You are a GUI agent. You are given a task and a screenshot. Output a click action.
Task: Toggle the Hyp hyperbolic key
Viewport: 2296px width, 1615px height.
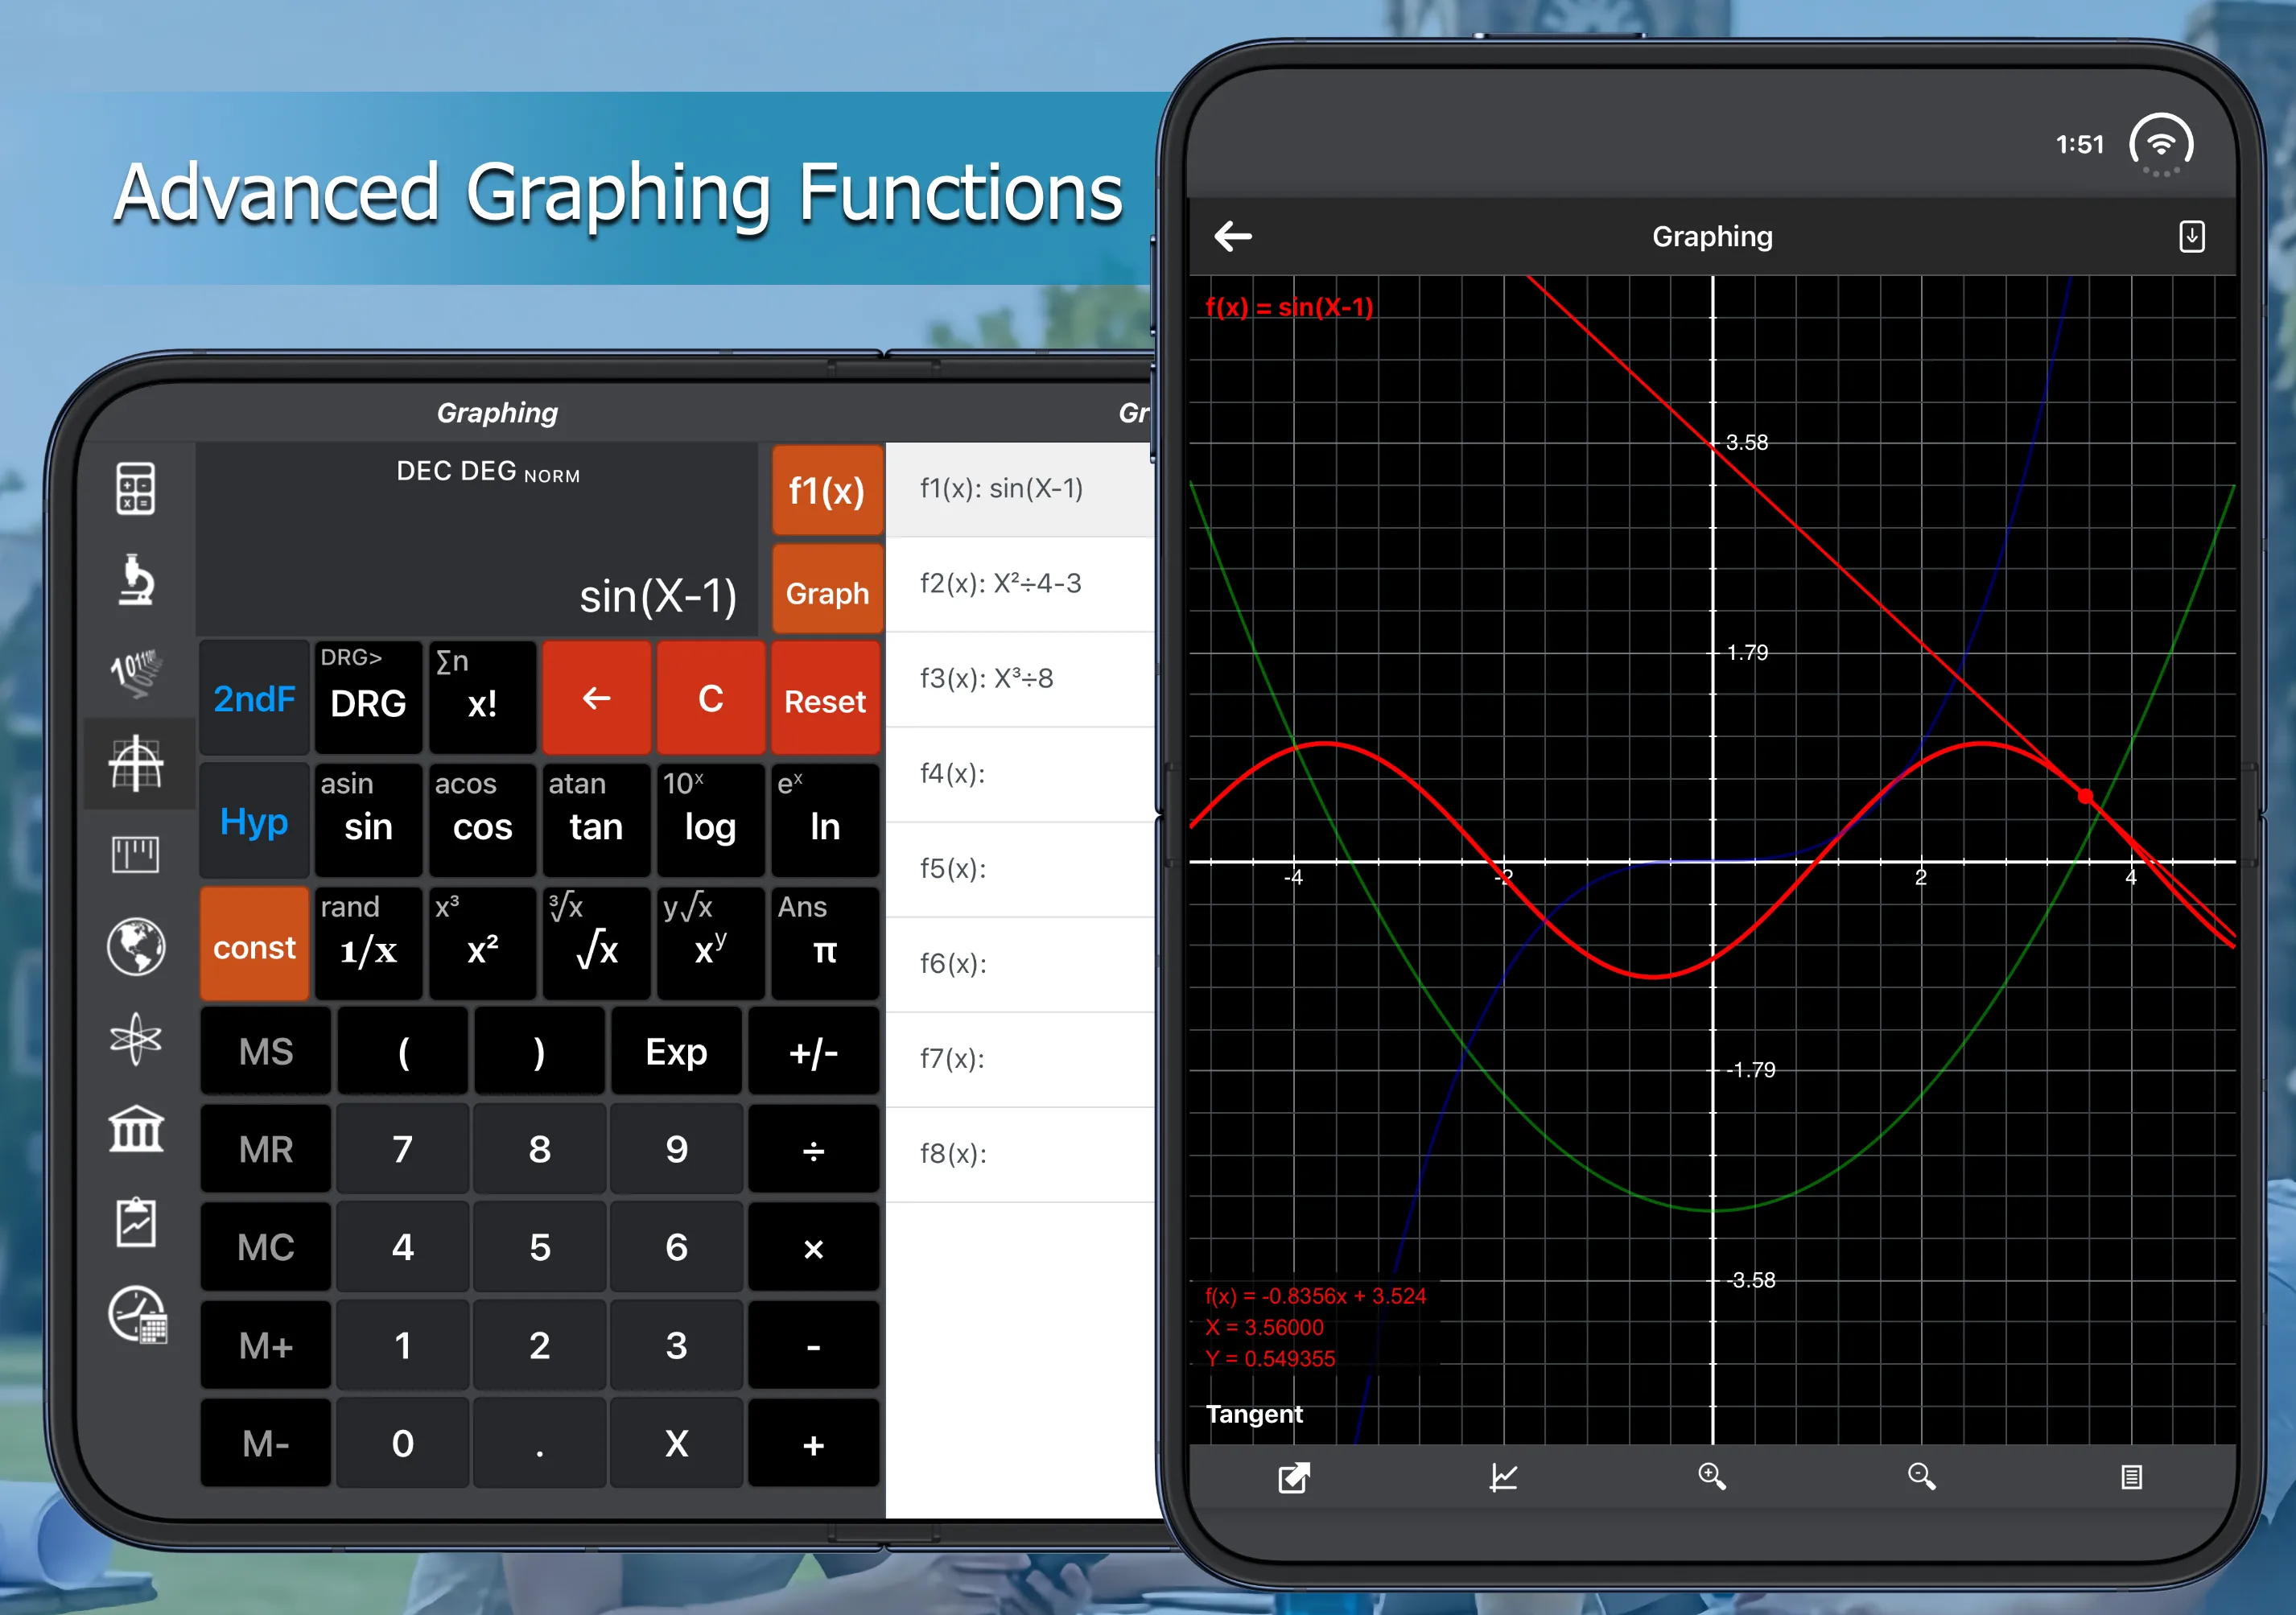click(x=254, y=821)
